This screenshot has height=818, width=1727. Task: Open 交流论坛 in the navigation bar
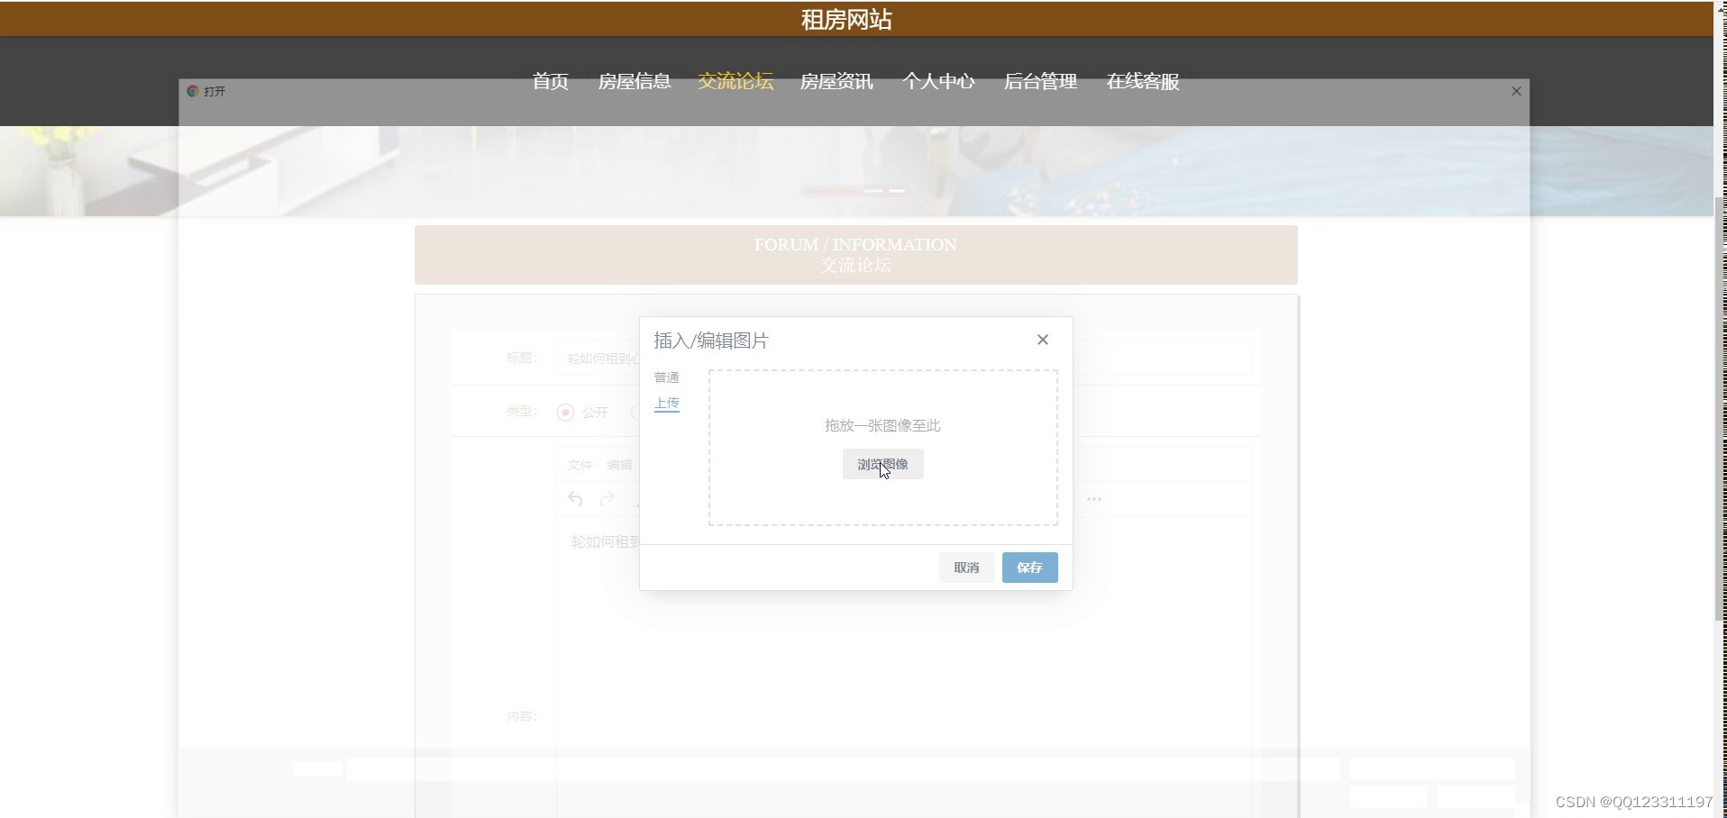click(x=736, y=81)
